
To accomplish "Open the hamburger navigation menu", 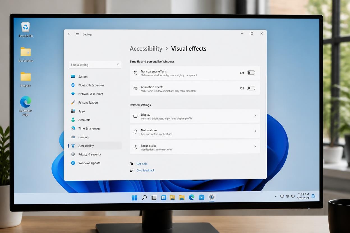I will (x=77, y=34).
